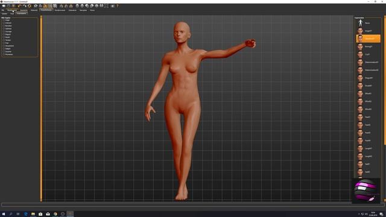Switch to right side view icon
Viewport: 386px width, 217px height.
coord(87,6)
